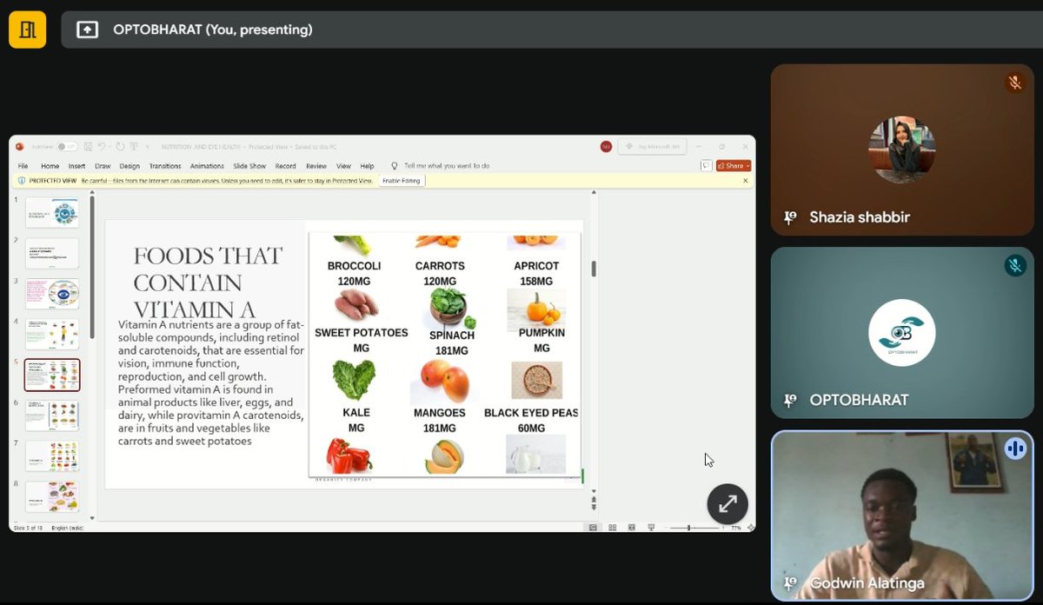Click the Meet home icon at top left

pyautogui.click(x=27, y=30)
